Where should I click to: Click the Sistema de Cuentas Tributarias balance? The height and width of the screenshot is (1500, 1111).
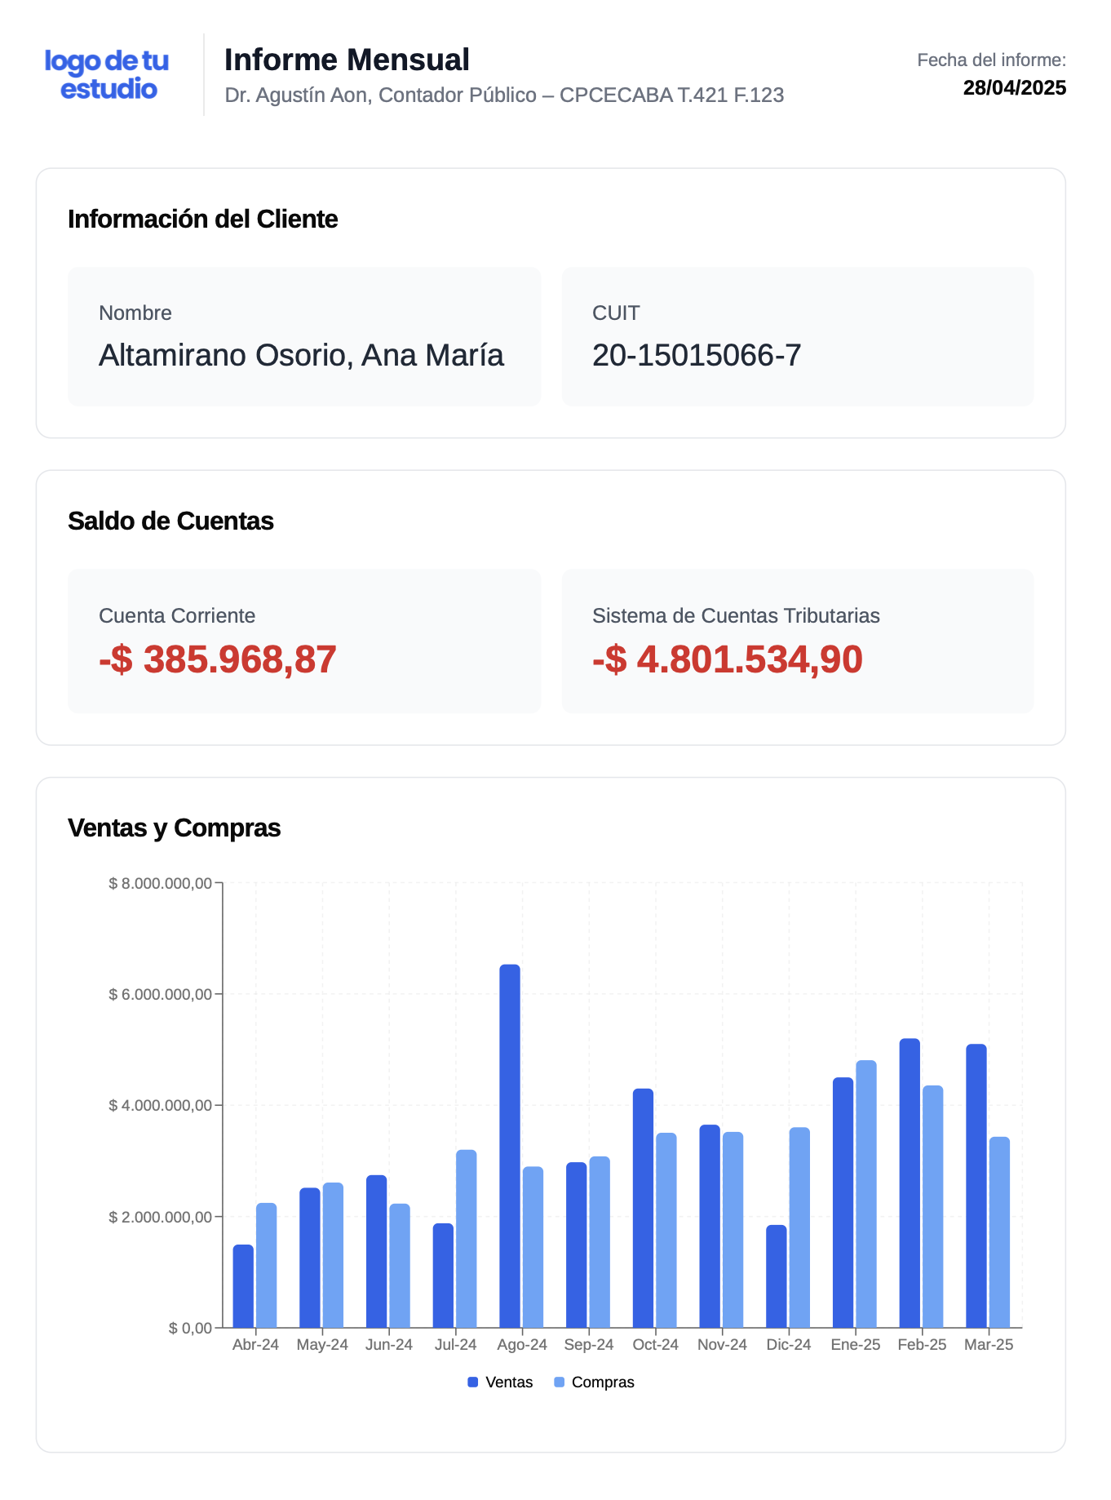point(727,659)
